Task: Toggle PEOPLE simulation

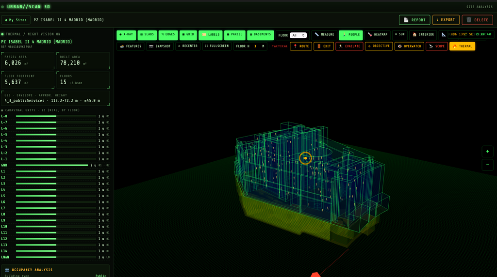Action: 351,35
